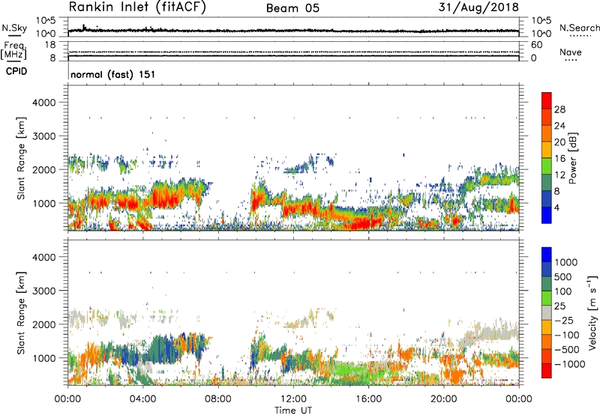Click the 'N.Sky' legend label
The image size is (600, 415).
point(14,28)
